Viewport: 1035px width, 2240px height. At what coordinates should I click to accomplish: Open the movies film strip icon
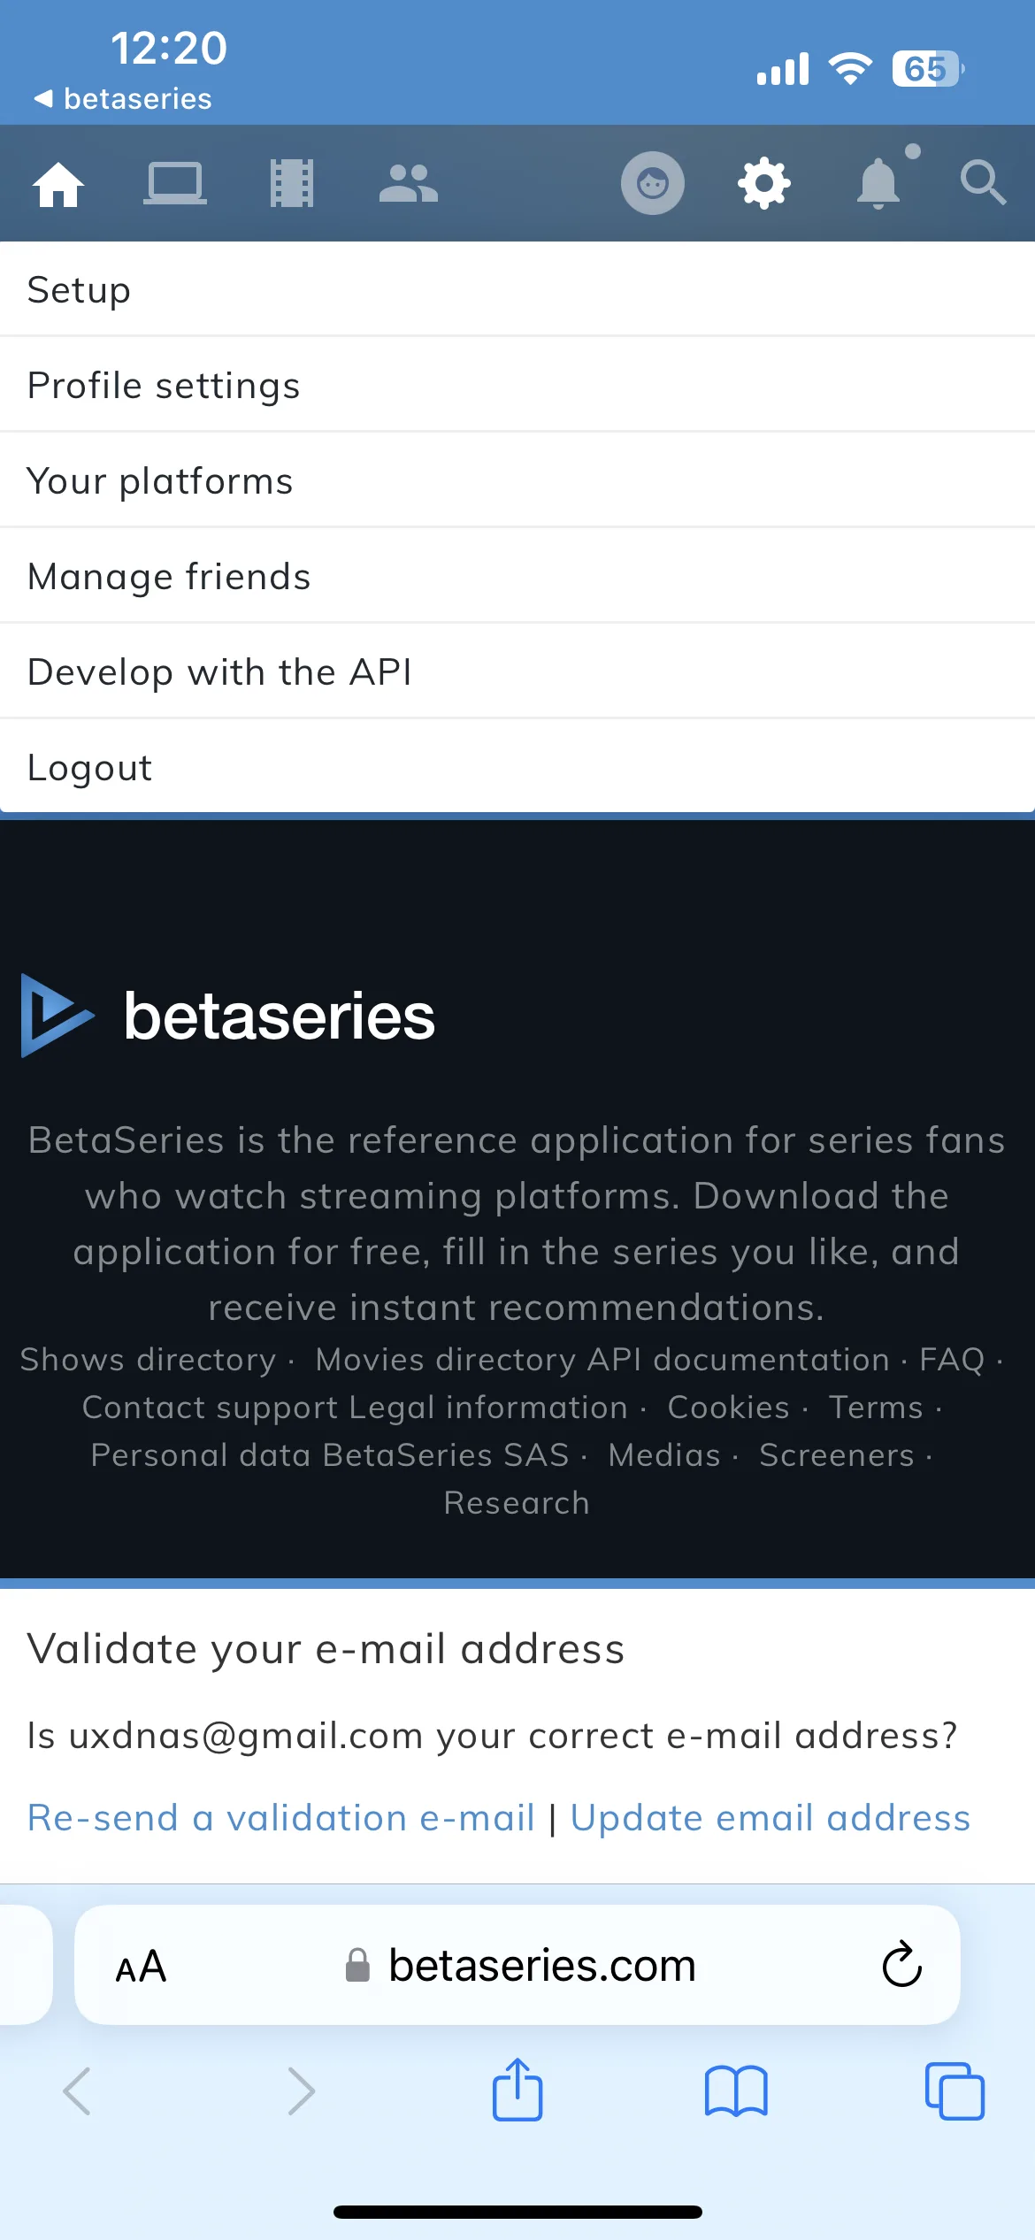292,184
